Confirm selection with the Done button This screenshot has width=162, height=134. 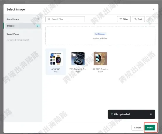150,128
